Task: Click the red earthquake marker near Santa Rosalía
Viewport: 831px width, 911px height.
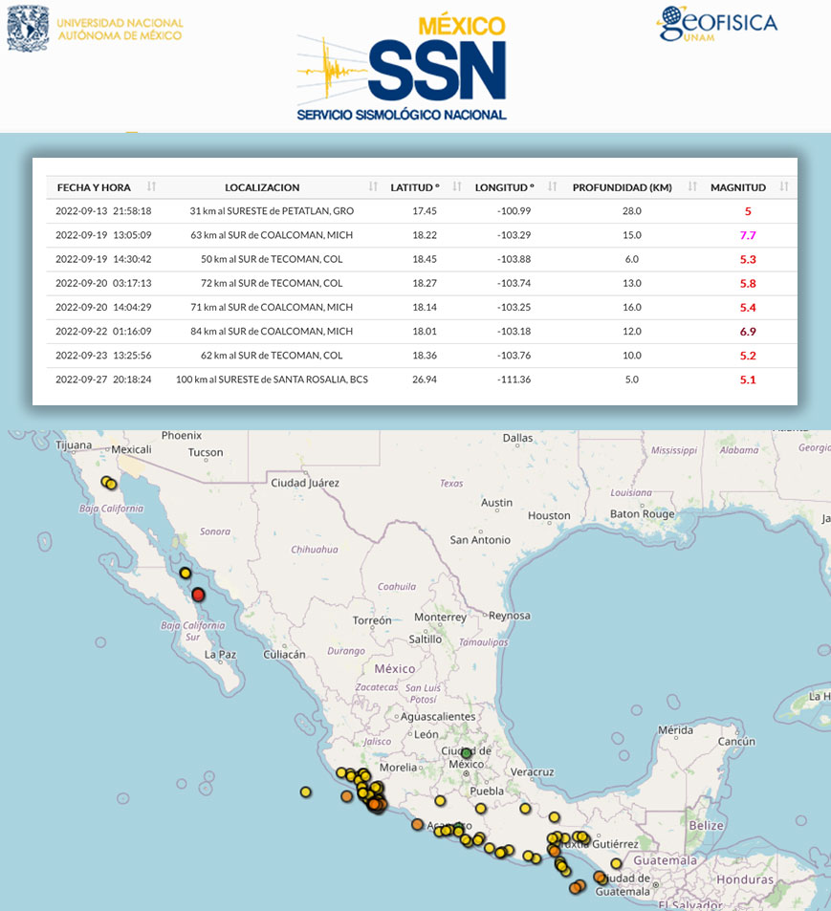Action: point(198,595)
